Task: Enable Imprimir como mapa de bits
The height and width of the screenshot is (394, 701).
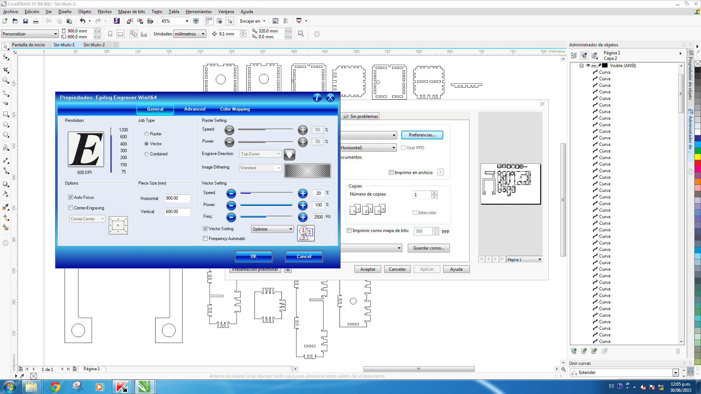Action: [x=349, y=231]
